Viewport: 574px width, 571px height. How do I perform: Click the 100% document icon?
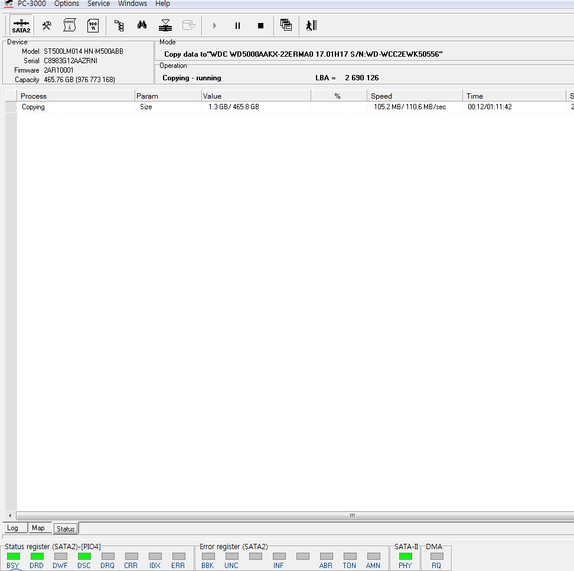[x=93, y=25]
